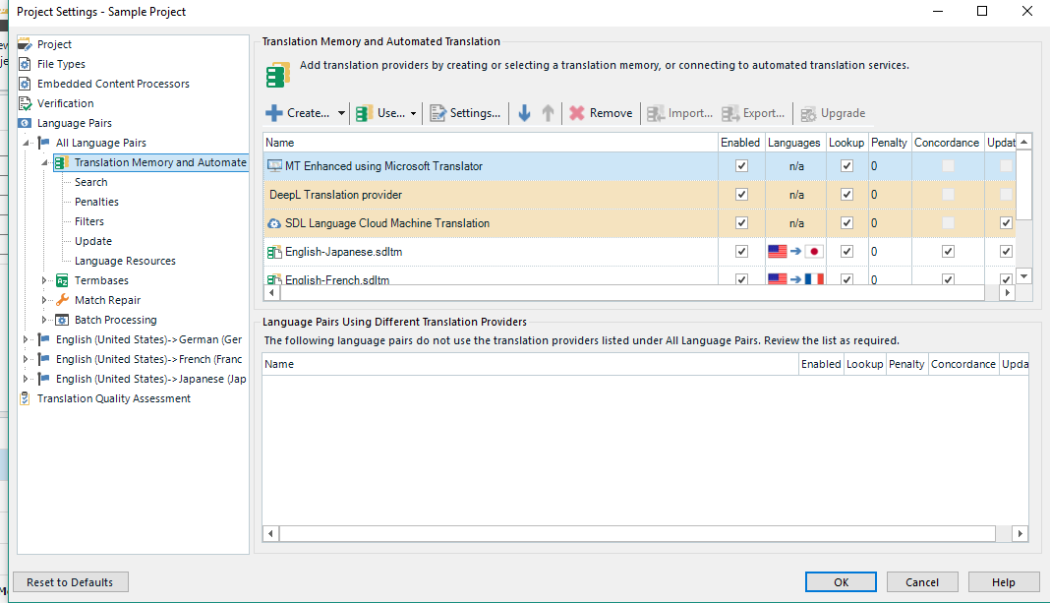Open the Create dropdown arrow
The width and height of the screenshot is (1050, 603).
[x=341, y=113]
